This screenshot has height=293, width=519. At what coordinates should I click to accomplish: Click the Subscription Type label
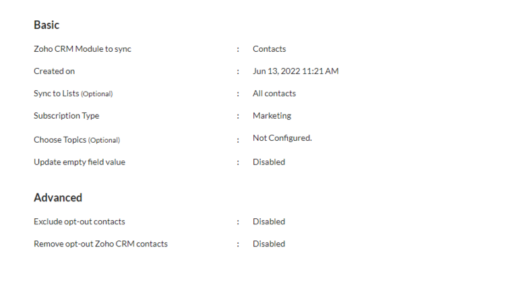[66, 116]
